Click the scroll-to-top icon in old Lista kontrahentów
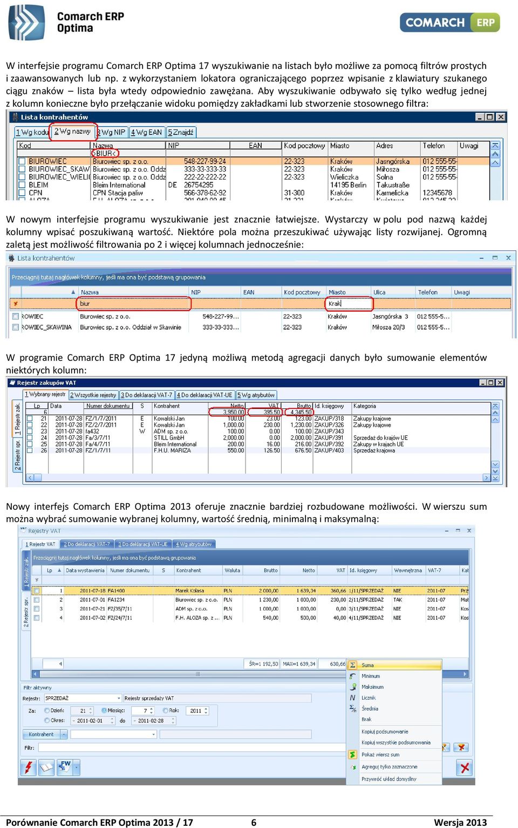Image resolution: width=518 pixels, height=828 pixels. [x=495, y=146]
